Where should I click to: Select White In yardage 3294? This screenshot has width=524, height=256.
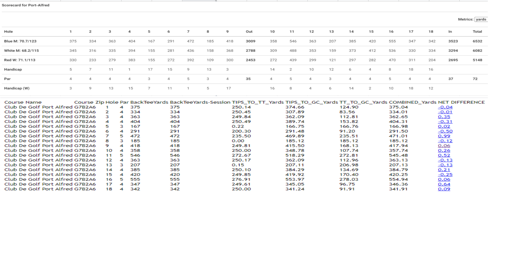[x=453, y=51]
